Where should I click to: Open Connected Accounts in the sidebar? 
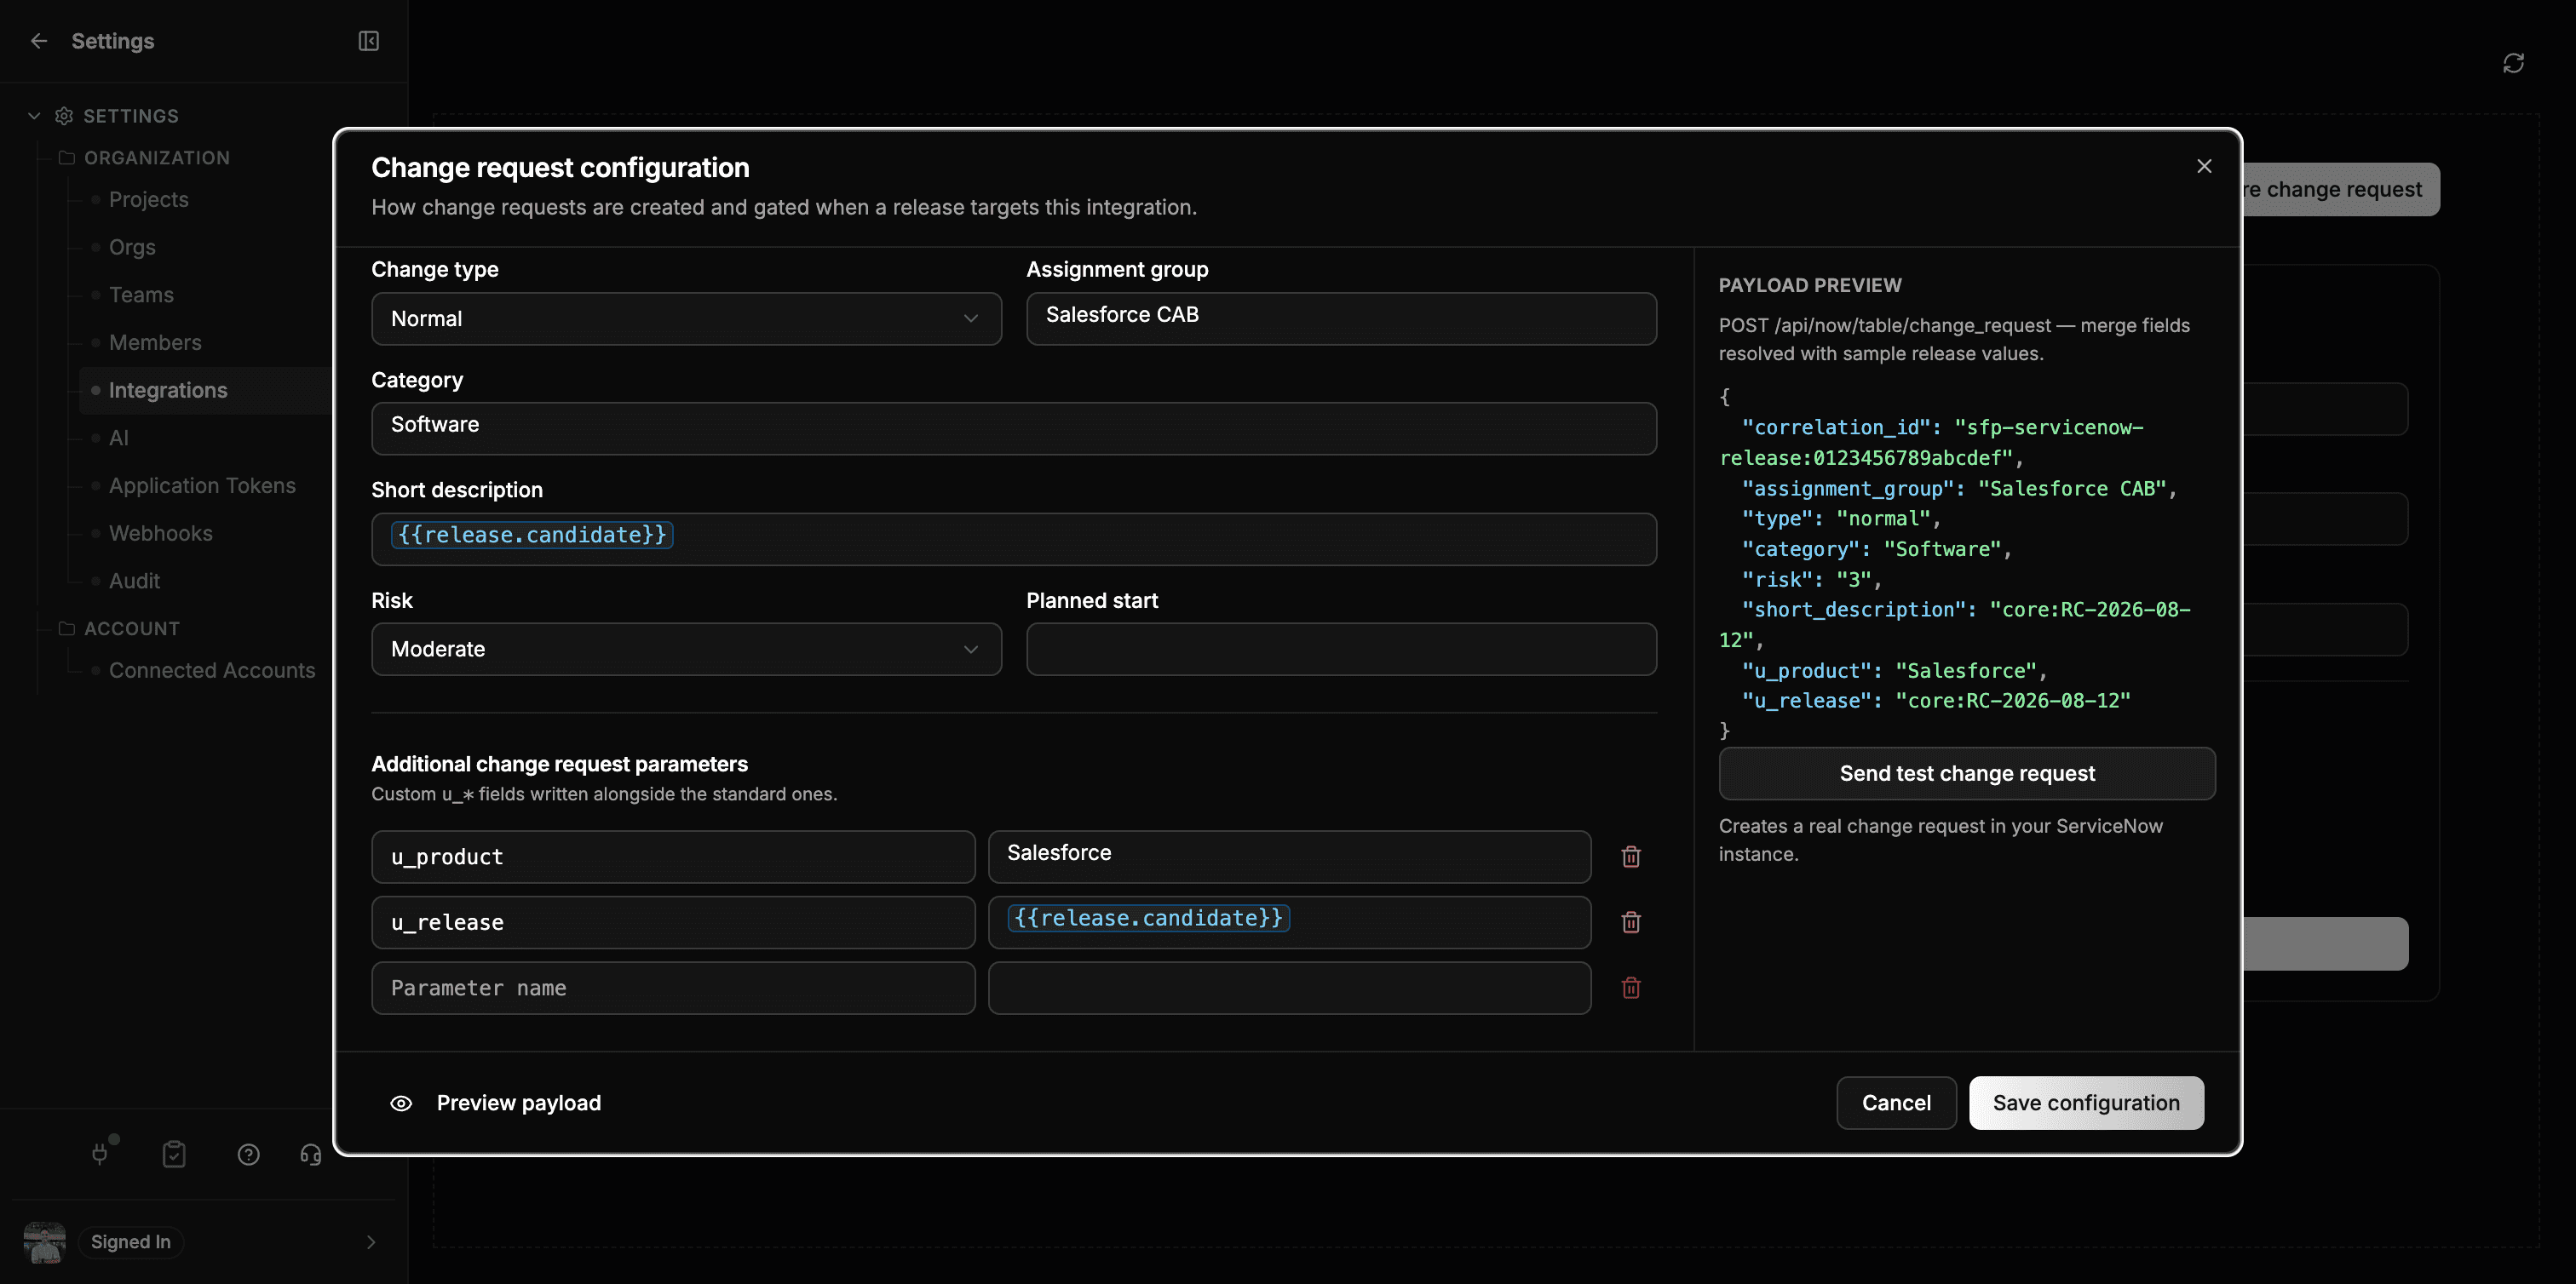(x=212, y=670)
